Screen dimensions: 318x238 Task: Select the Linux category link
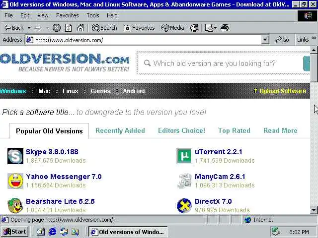click(71, 91)
